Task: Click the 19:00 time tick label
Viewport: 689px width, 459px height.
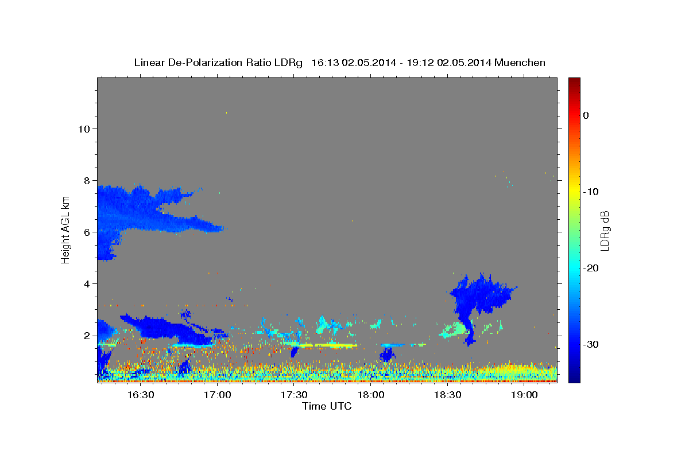Action: click(x=524, y=395)
